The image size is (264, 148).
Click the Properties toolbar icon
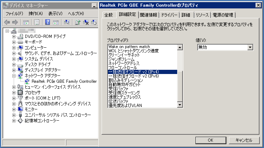[37, 22]
